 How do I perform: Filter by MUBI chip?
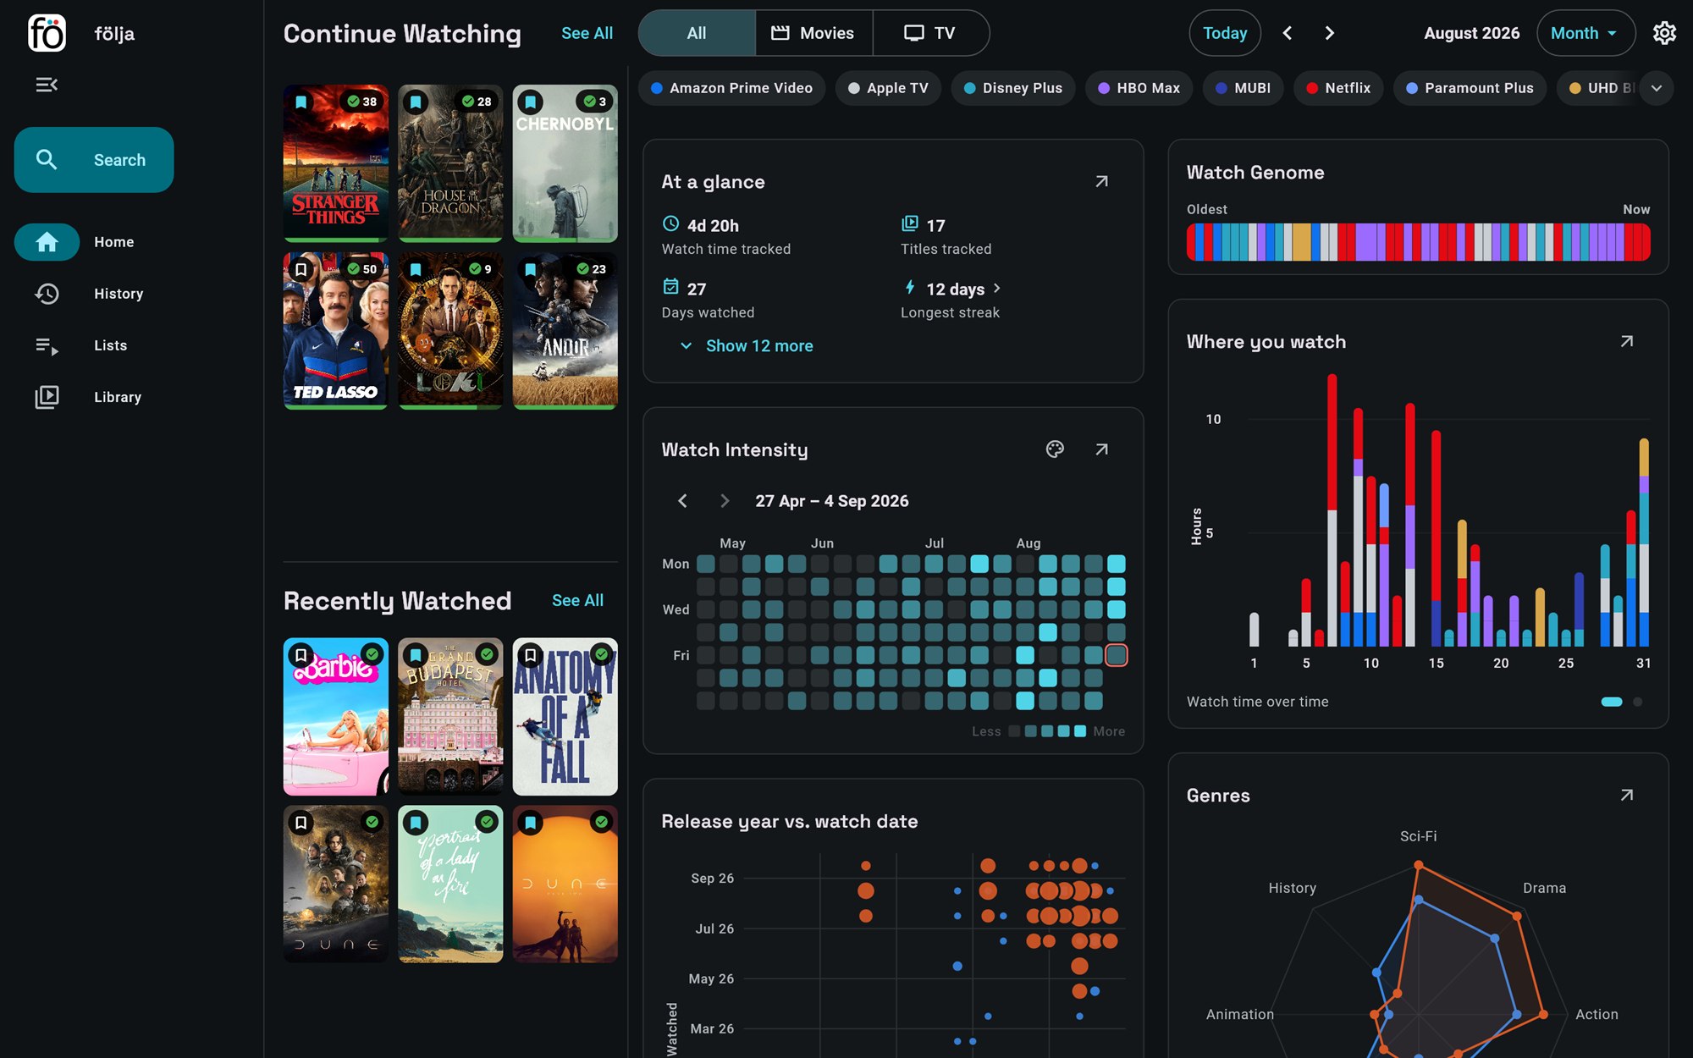tap(1243, 88)
